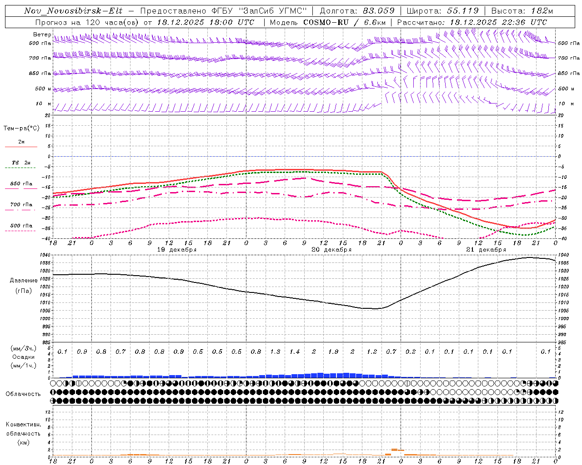Click the Ветер wind panel label
Viewport: 582px width, 465px height.
(42, 35)
